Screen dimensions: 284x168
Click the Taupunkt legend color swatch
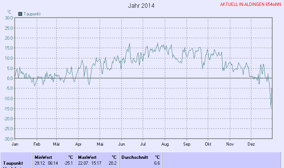coord(20,14)
